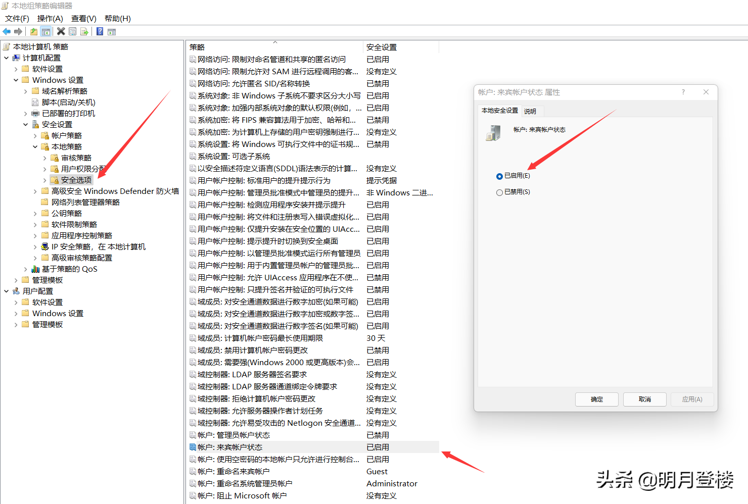Collapse the 安全设置 tree node
Viewport: 748px width, 504px height.
26,124
